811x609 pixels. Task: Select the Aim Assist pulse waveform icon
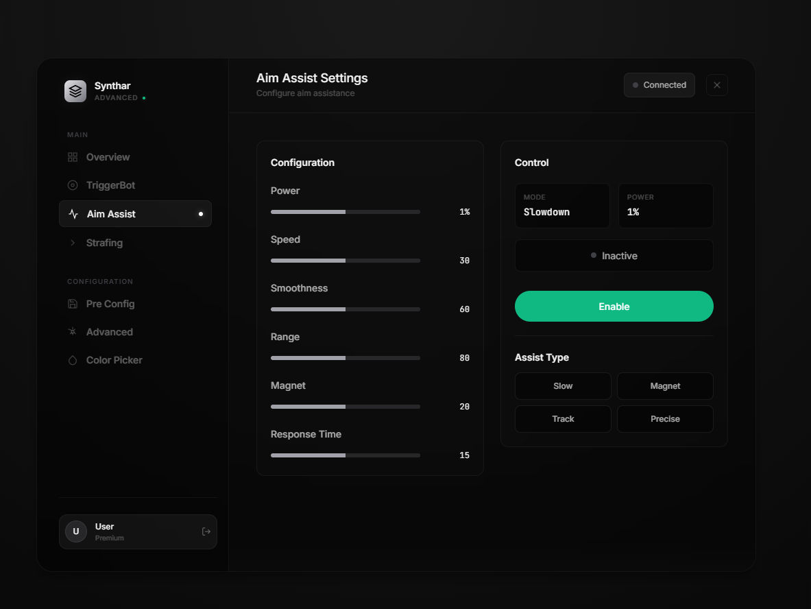(72, 213)
